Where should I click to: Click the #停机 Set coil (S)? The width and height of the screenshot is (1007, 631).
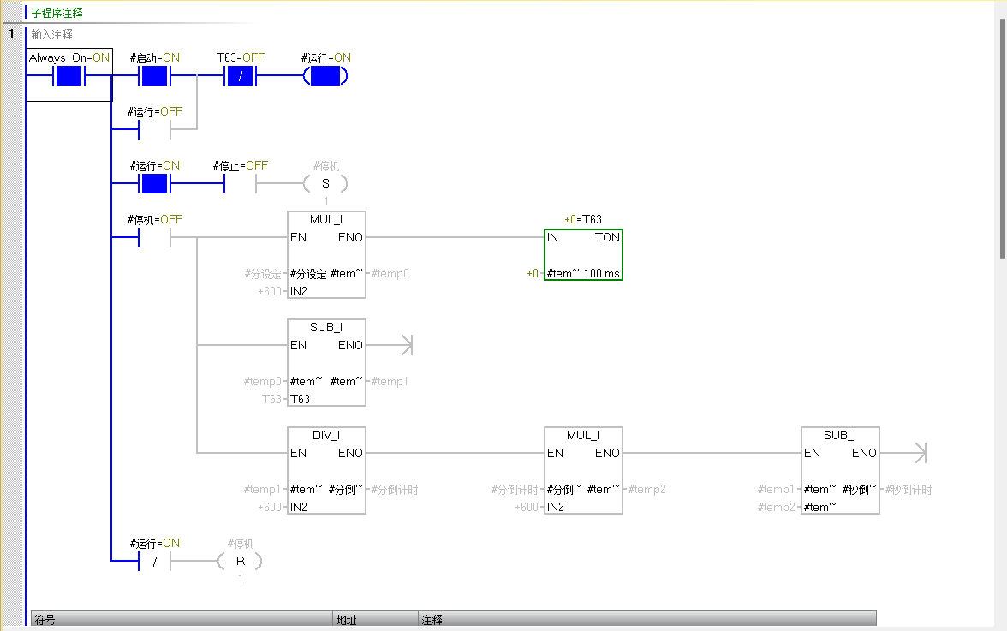(325, 184)
